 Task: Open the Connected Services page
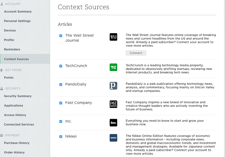click(19, 125)
